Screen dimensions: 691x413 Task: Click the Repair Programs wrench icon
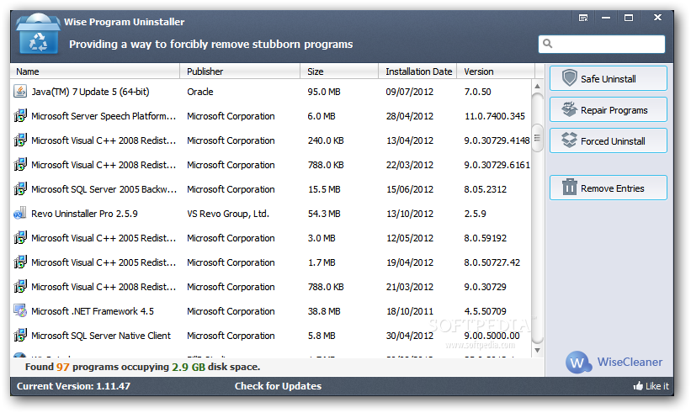[x=569, y=109]
